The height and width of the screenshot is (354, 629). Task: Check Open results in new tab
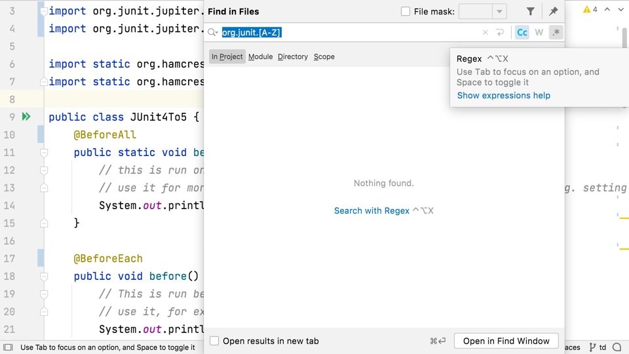(214, 341)
